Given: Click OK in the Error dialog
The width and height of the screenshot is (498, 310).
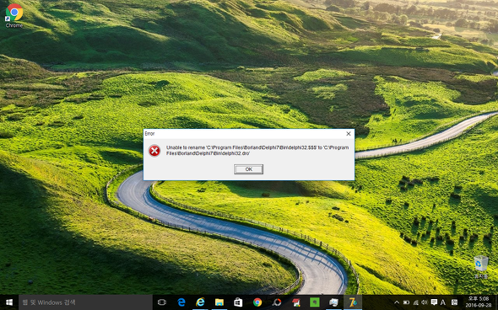Looking at the screenshot, I should [248, 169].
